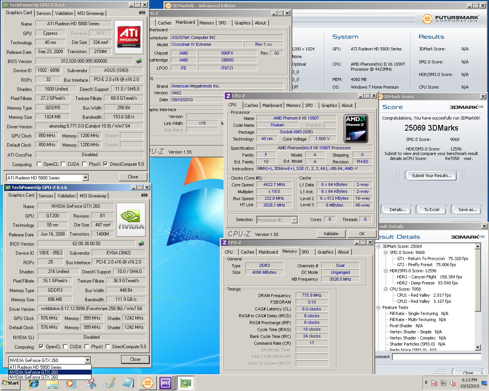Show hidden tray icons arrow
The image size is (489, 391).
point(426,383)
